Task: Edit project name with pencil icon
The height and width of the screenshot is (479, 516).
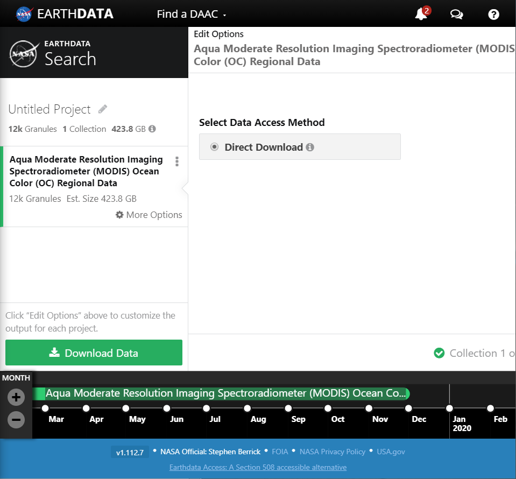Action: point(103,109)
